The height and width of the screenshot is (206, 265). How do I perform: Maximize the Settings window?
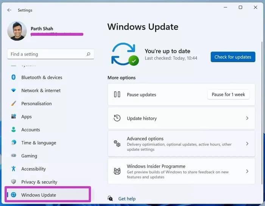[240, 8]
